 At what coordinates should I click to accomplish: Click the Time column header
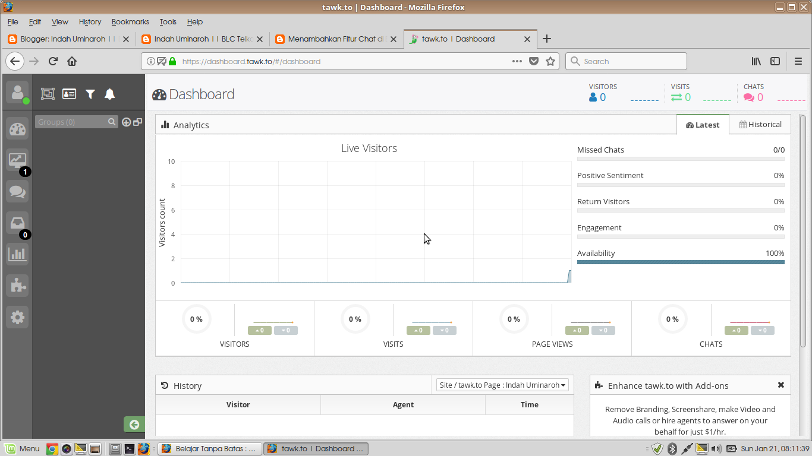coord(530,405)
